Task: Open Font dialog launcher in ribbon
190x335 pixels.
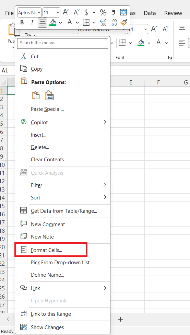Action: pos(170,57)
